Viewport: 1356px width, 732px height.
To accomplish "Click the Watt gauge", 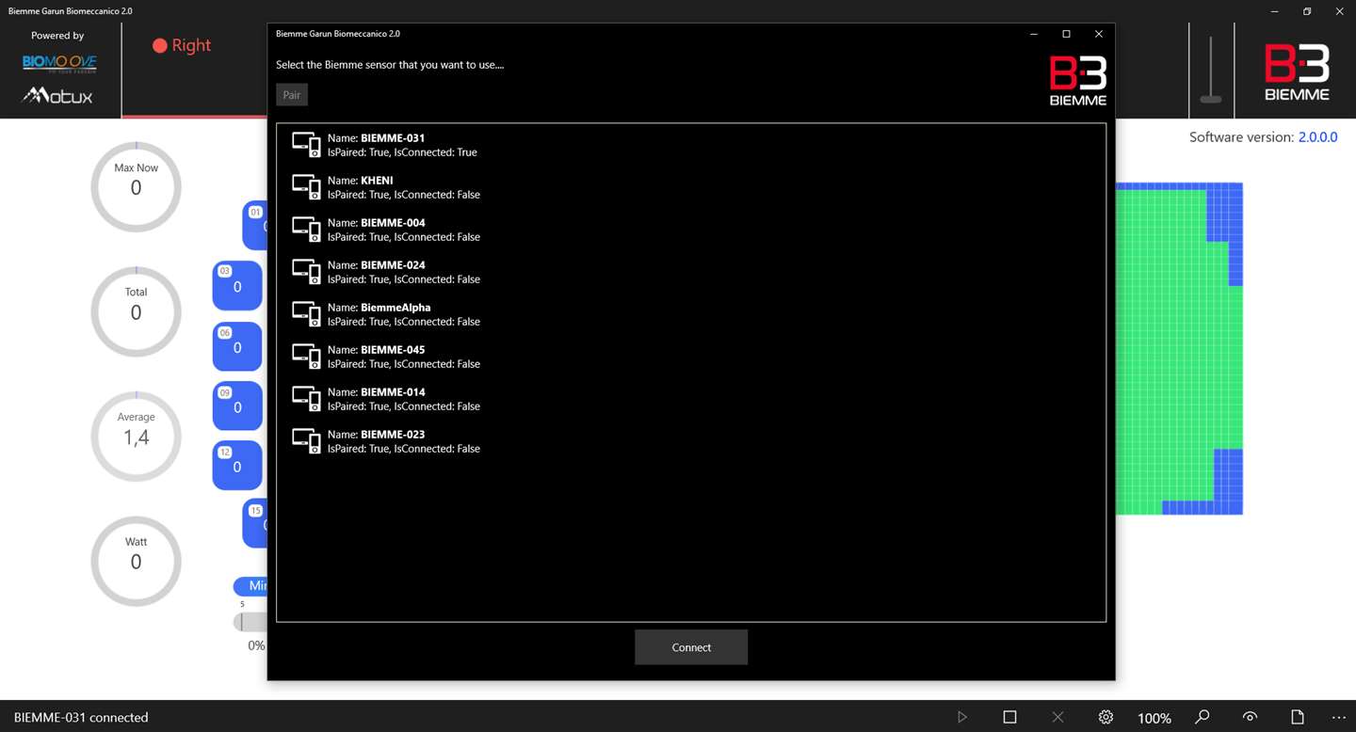I will click(x=136, y=561).
